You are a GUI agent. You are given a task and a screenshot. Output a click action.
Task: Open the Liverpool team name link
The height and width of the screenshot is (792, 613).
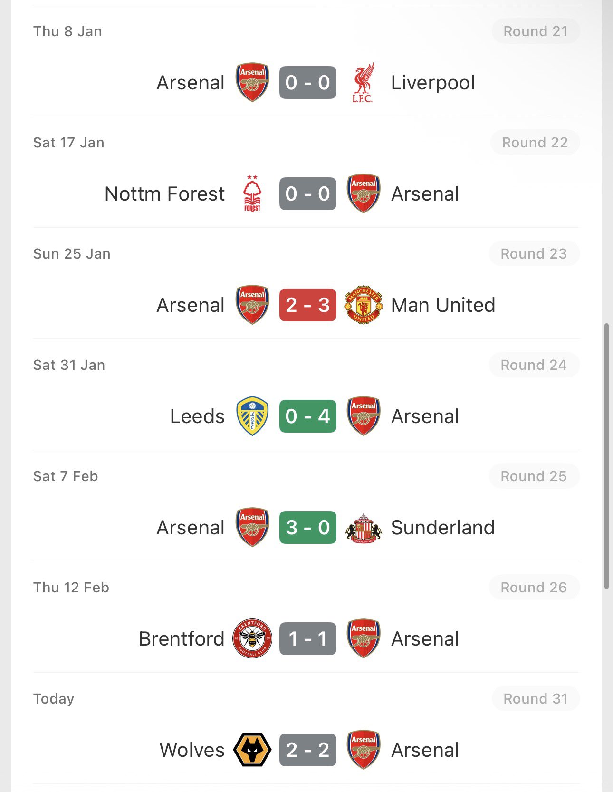point(432,83)
